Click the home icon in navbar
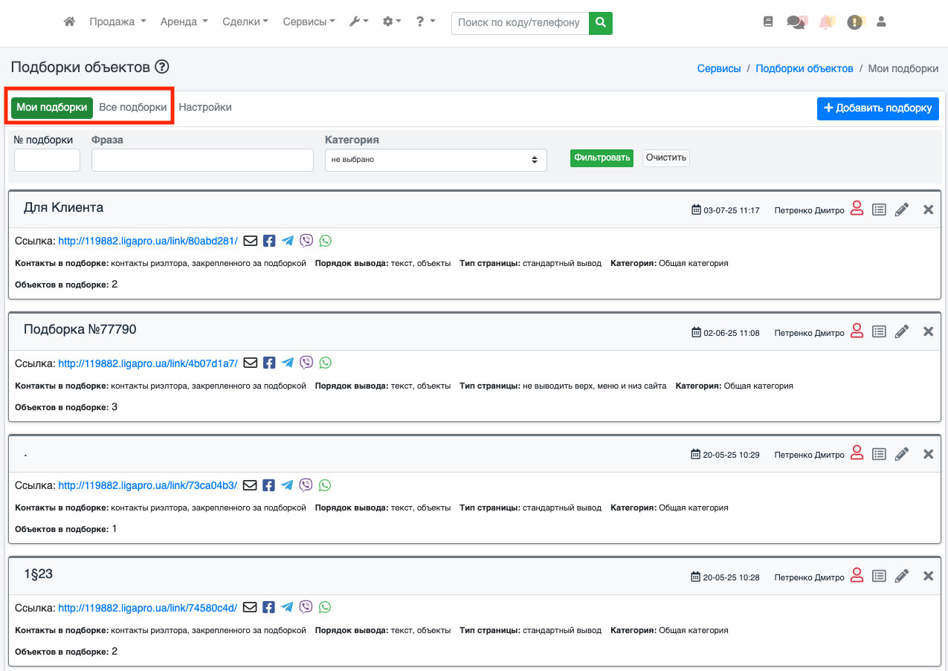The height and width of the screenshot is (671, 948). click(69, 22)
